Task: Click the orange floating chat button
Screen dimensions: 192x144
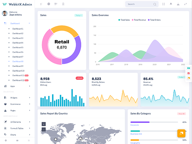Action: (x=181, y=133)
